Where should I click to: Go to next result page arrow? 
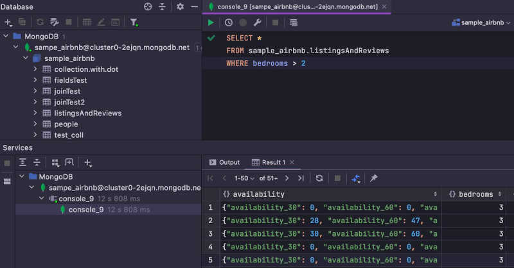pos(287,178)
